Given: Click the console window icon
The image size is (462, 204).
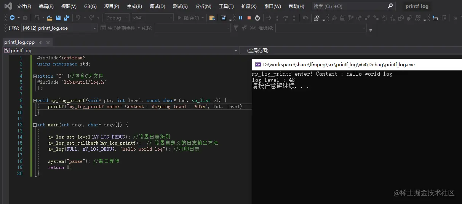Looking at the screenshot, I should [x=258, y=65].
